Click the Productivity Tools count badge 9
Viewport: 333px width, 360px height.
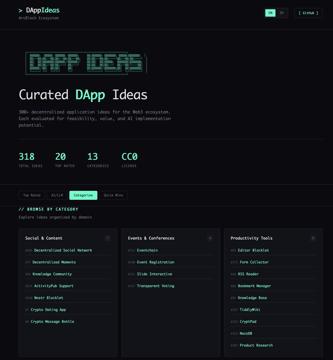coord(313,238)
